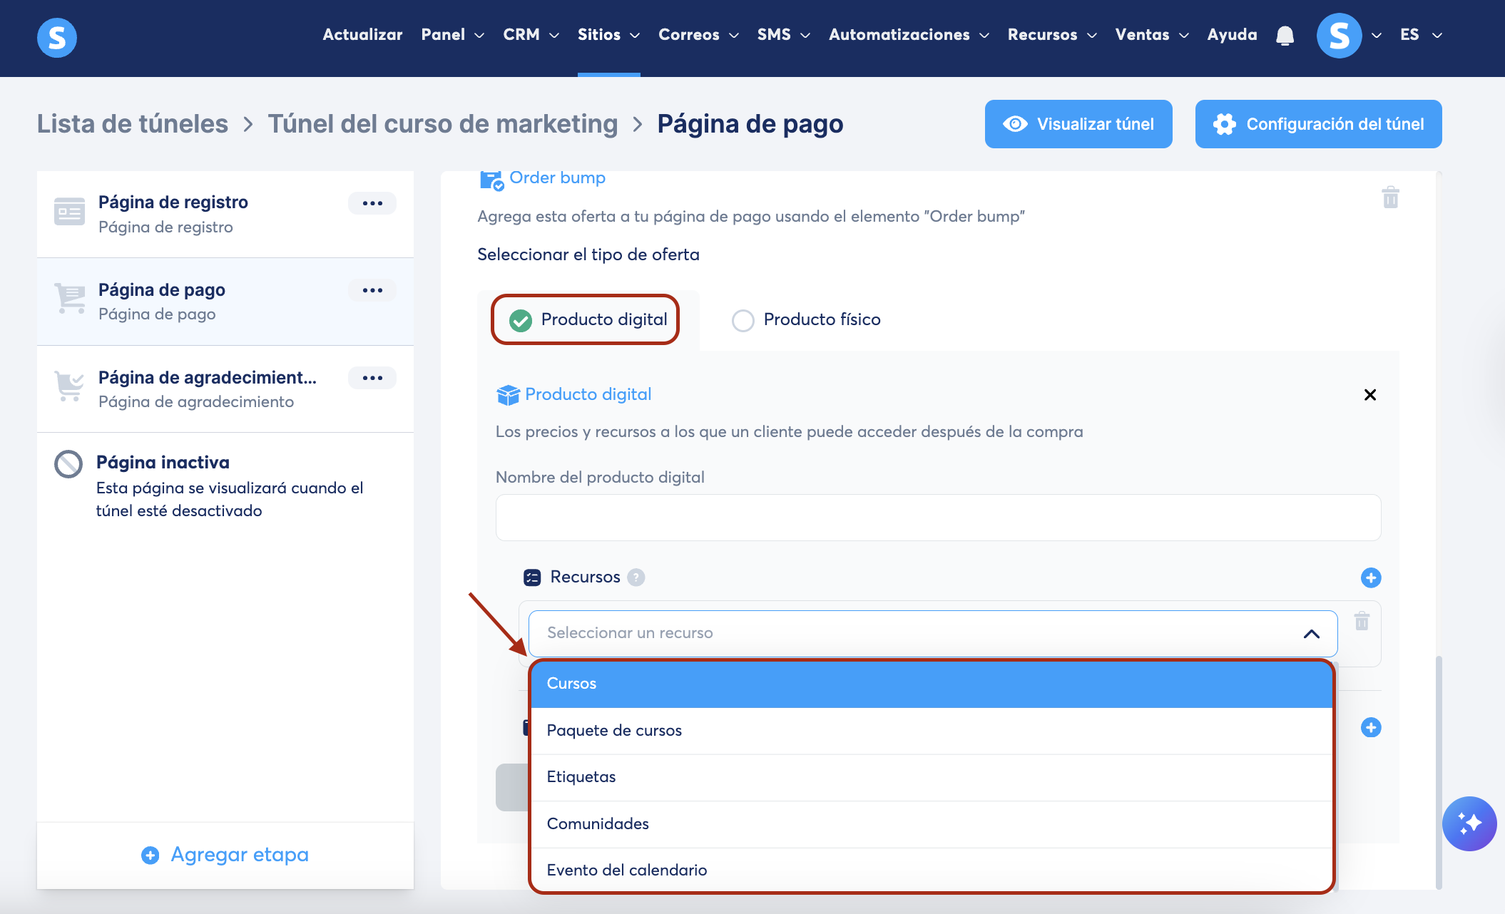Click the systeme.io S logo
Image resolution: width=1505 pixels, height=914 pixels.
point(57,37)
